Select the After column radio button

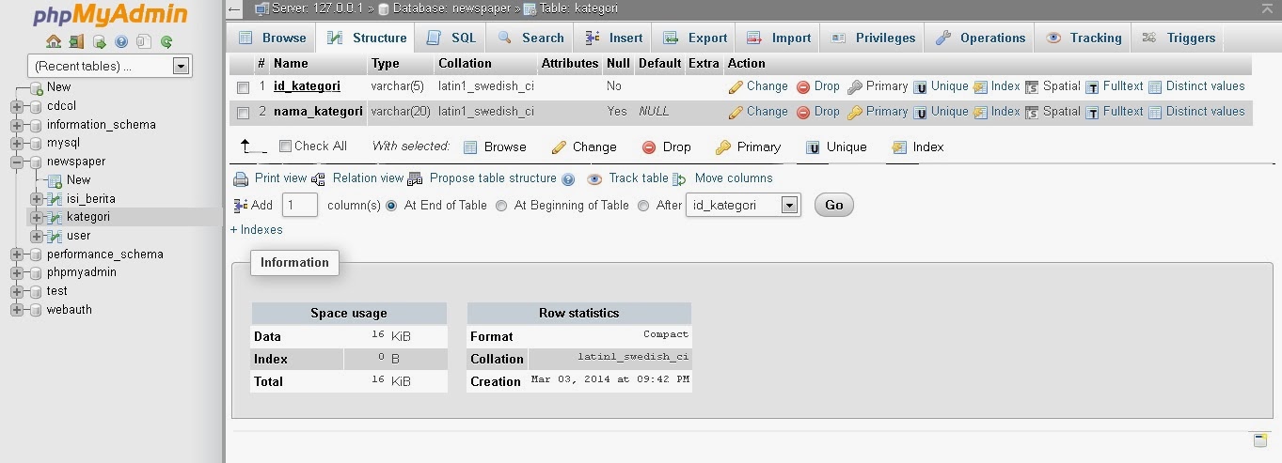tap(643, 206)
